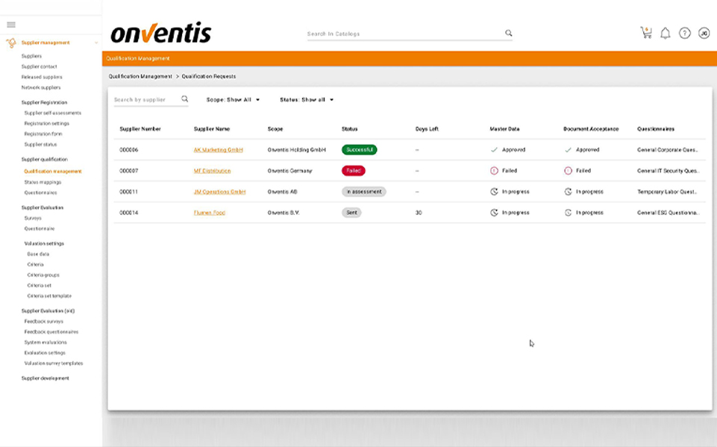Click the supplier search magnifier icon
This screenshot has height=447, width=717.
(185, 99)
